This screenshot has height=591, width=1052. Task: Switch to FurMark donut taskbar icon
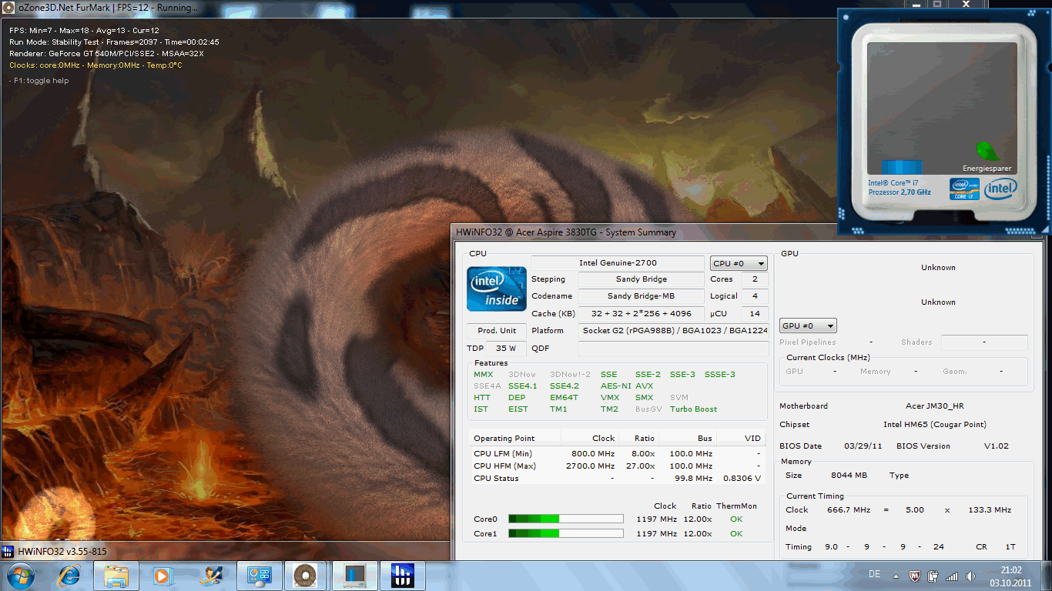click(x=306, y=575)
